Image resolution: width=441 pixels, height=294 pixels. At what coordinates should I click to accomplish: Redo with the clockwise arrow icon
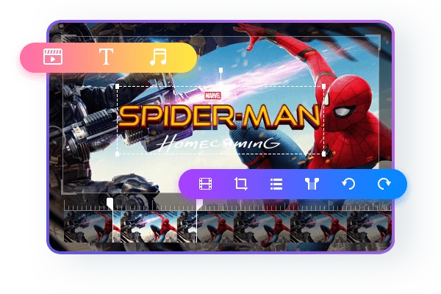coord(384,184)
